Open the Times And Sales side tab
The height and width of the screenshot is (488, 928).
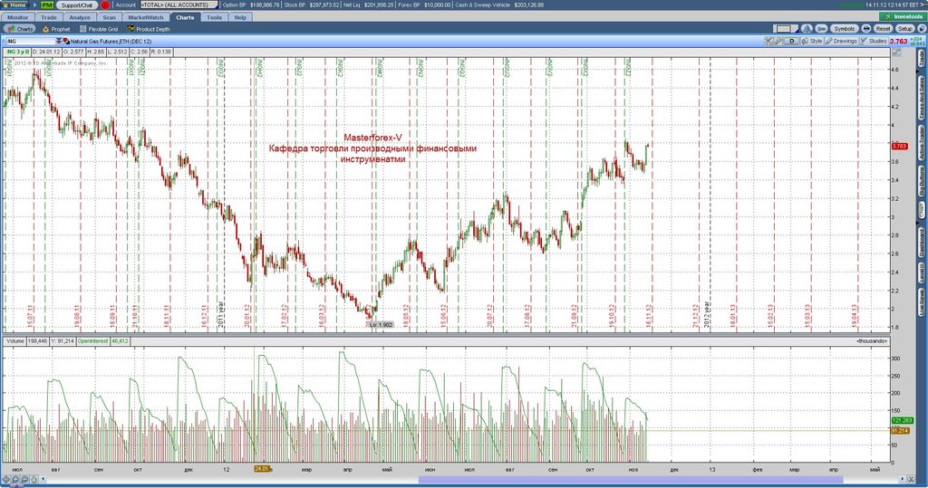tap(921, 98)
